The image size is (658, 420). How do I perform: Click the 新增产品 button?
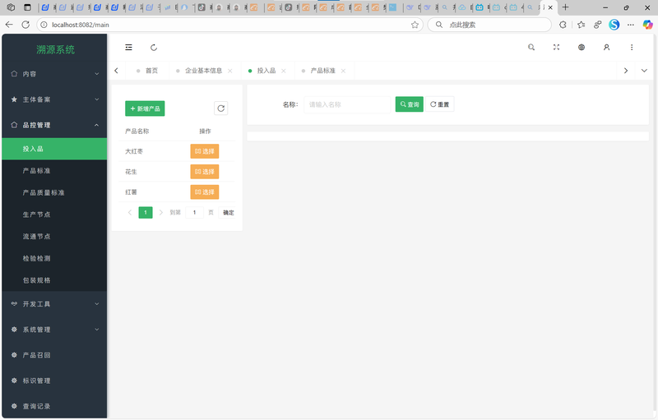click(145, 108)
